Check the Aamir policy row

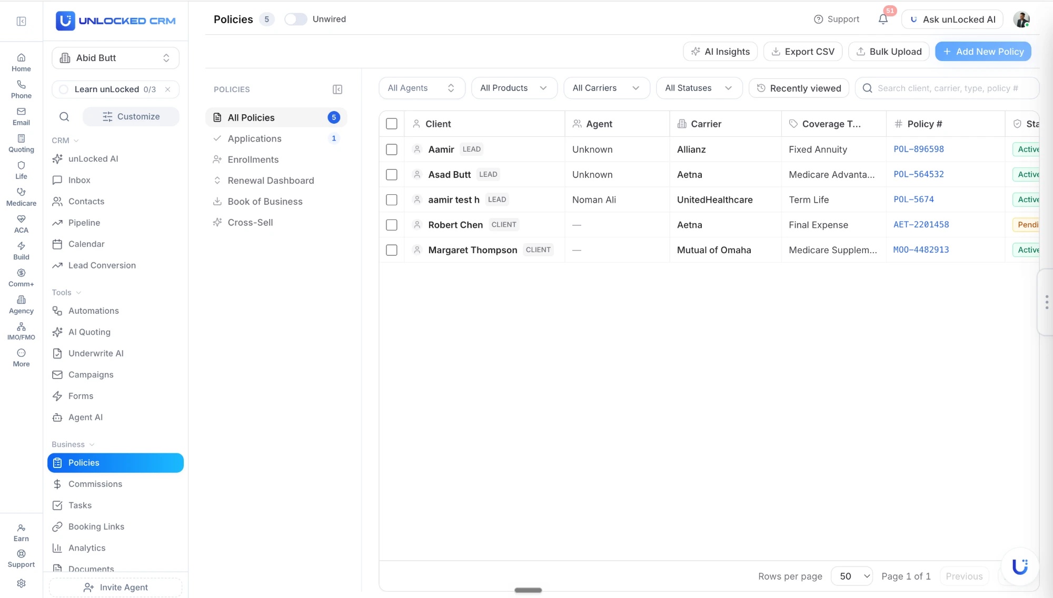tap(391, 149)
